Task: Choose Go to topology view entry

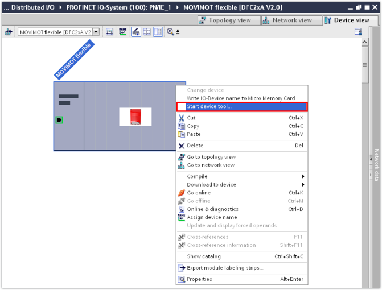Action: pos(211,157)
